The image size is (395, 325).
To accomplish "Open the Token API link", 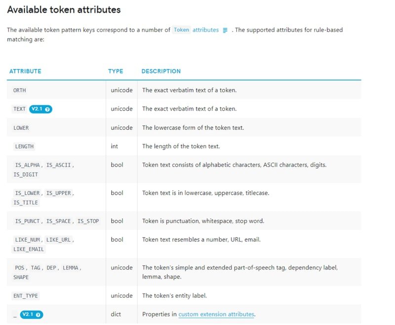I will coord(181,30).
